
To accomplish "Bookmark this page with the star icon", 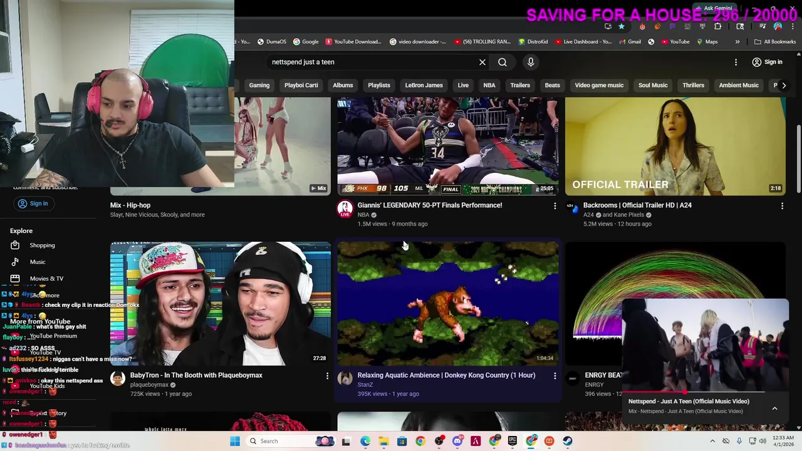I will (x=621, y=26).
